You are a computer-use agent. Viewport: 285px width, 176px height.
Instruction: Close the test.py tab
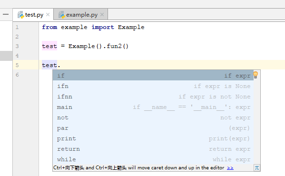[48, 15]
